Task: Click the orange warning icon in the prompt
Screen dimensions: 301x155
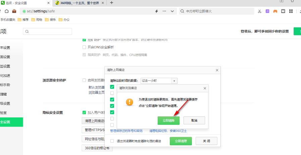Action: tap(130, 102)
